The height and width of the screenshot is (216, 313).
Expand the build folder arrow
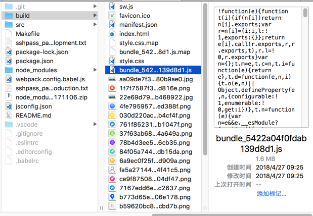(95, 15)
